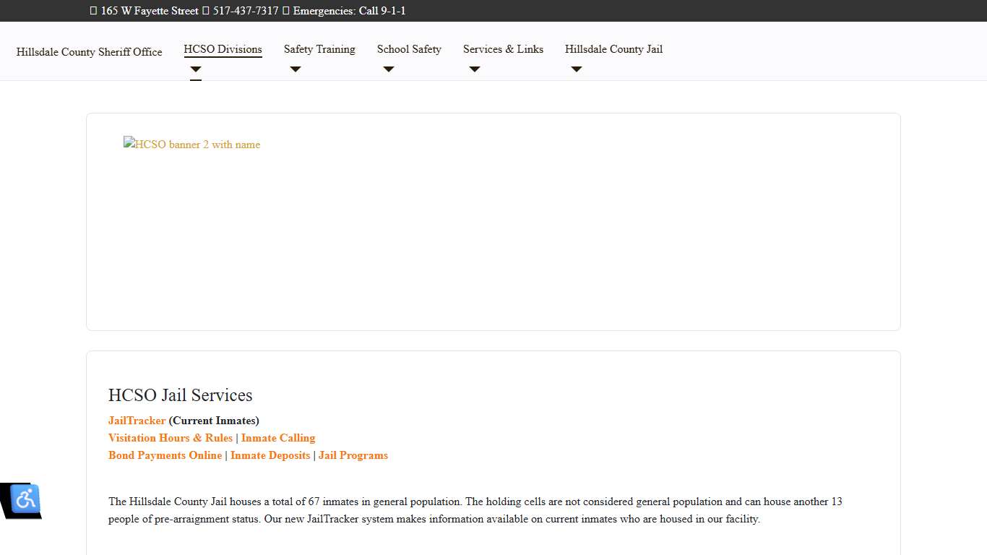987x555 pixels.
Task: Open the School Safety menu item
Action: coord(409,49)
